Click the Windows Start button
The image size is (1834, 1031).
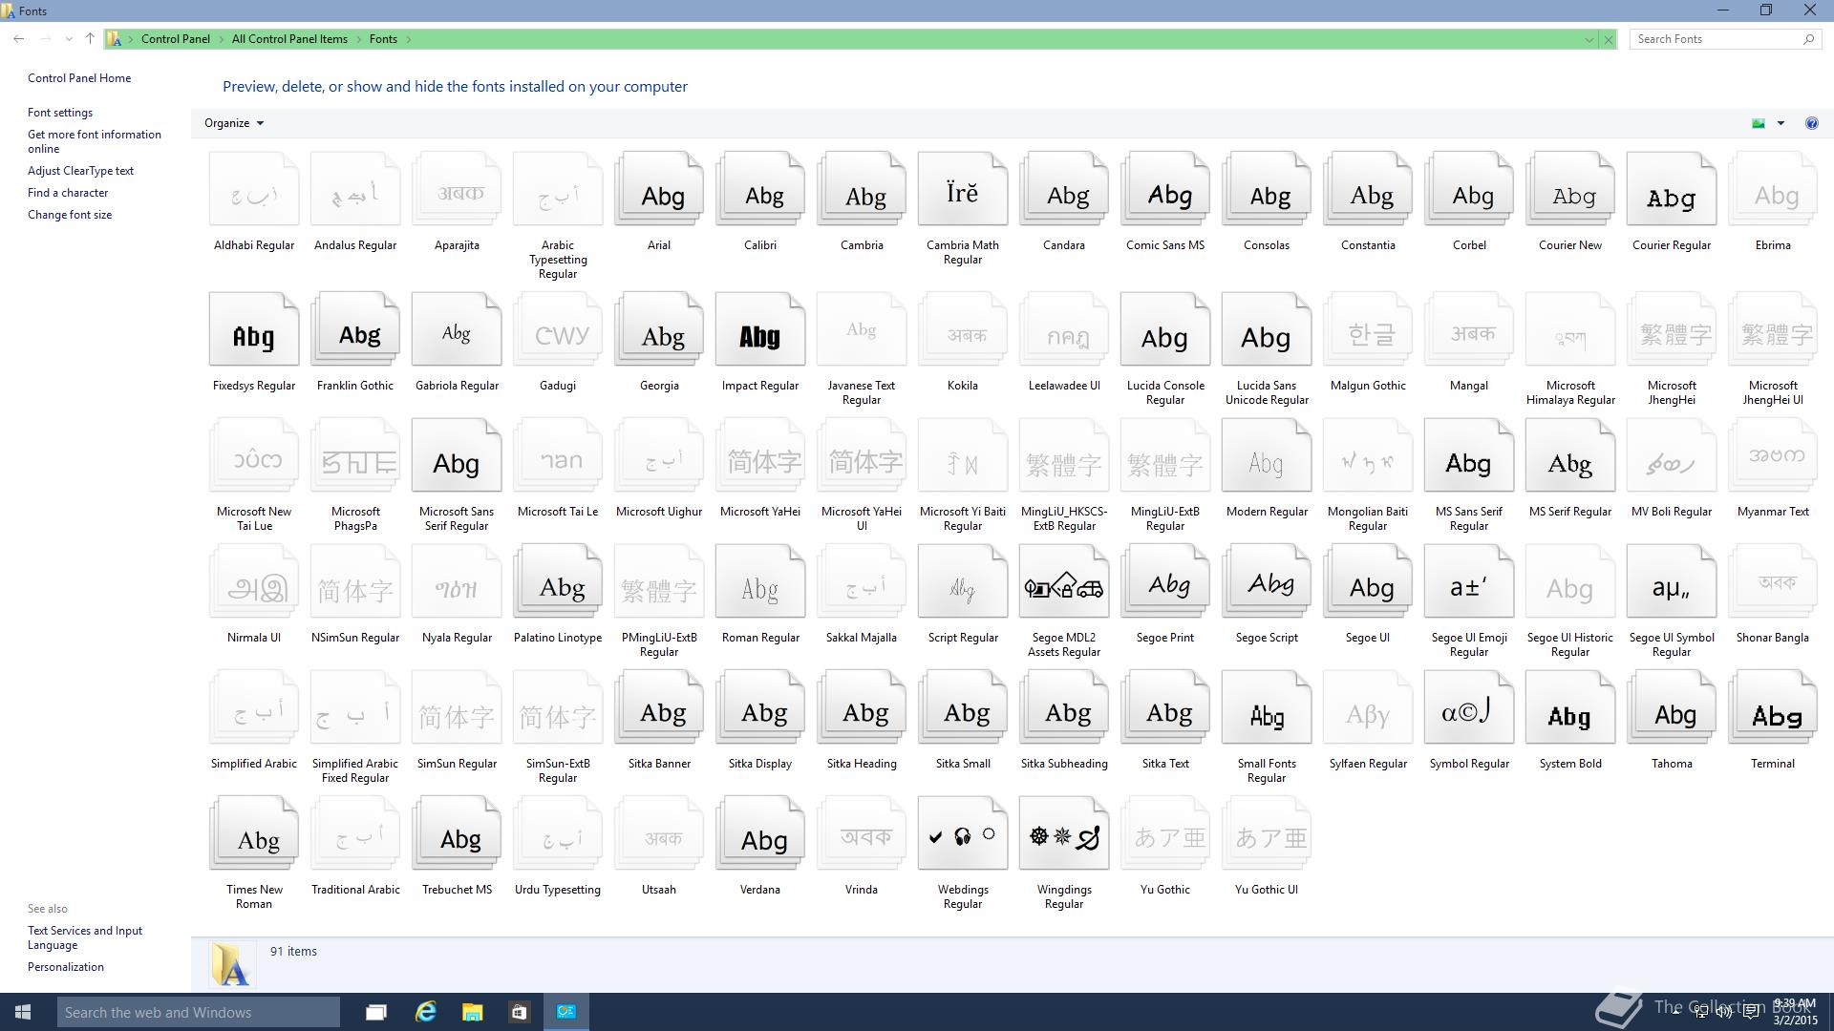click(x=23, y=1012)
